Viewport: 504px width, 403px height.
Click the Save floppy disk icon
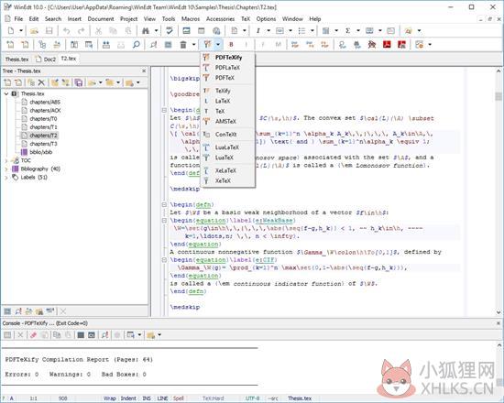pos(49,31)
